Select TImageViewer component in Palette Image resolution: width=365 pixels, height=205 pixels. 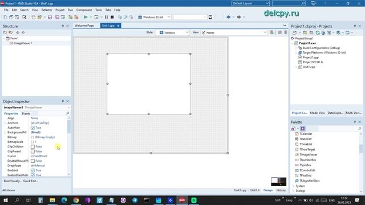308,154
